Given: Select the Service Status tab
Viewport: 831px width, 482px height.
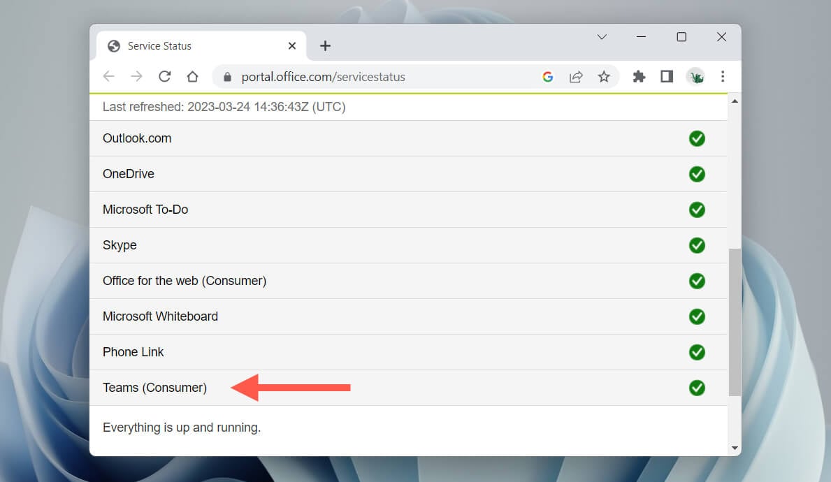Looking at the screenshot, I should point(201,46).
